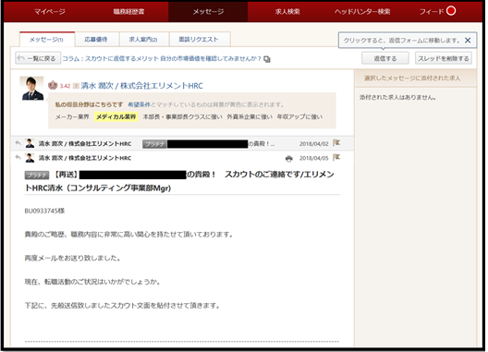Click the 添付された求人はありません text
Image resolution: width=488 pixels, height=352 pixels.
point(397,97)
